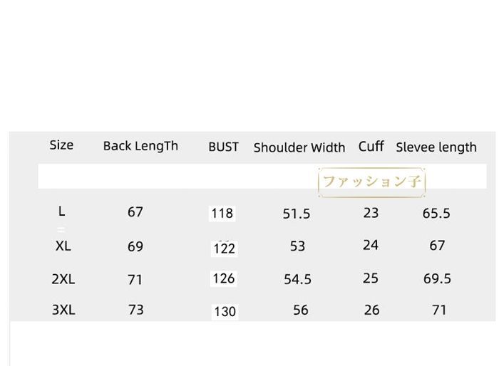
Task: Click shoulder width value 51.5
Action: [x=297, y=214]
